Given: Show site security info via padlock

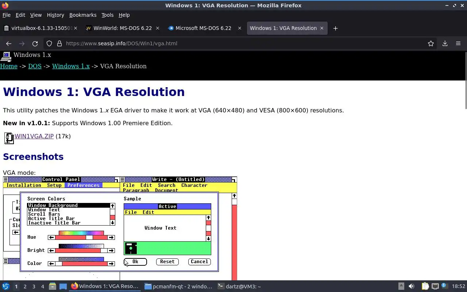Looking at the screenshot, I should pos(59,43).
